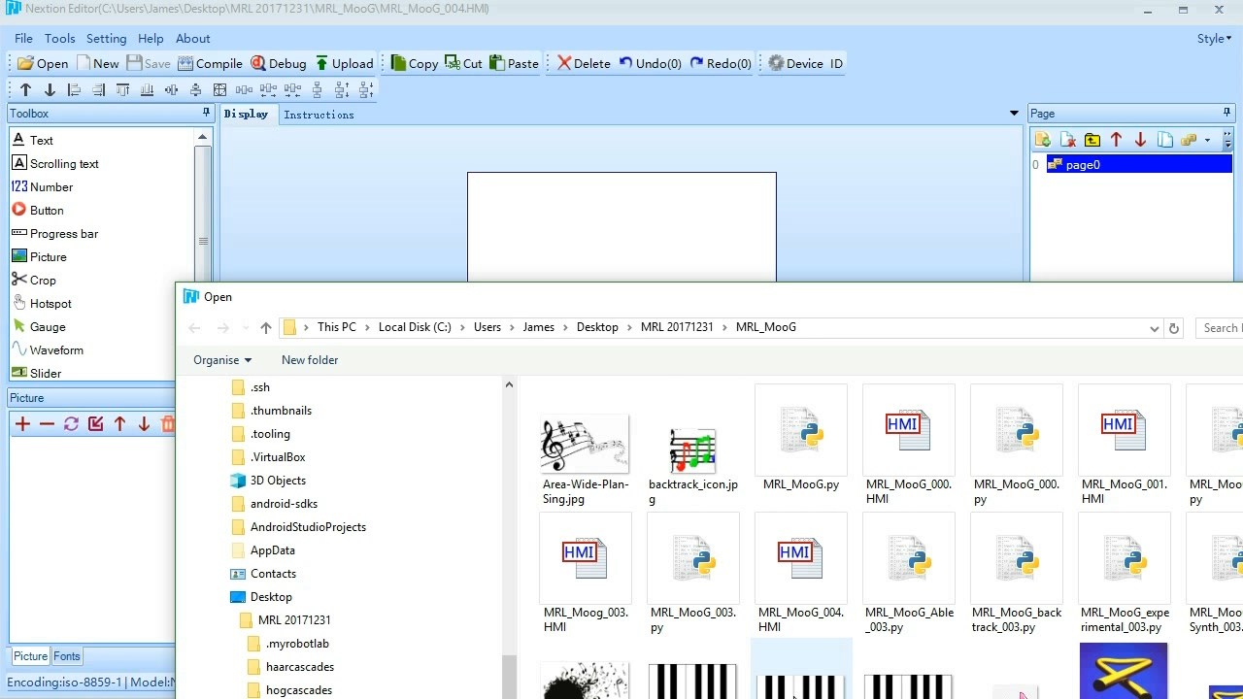Remove picture with the minus icon
The width and height of the screenshot is (1243, 699).
(47, 423)
